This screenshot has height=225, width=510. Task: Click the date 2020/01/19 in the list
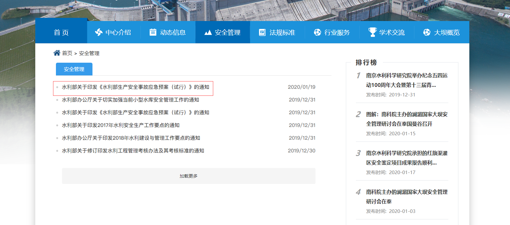302,87
